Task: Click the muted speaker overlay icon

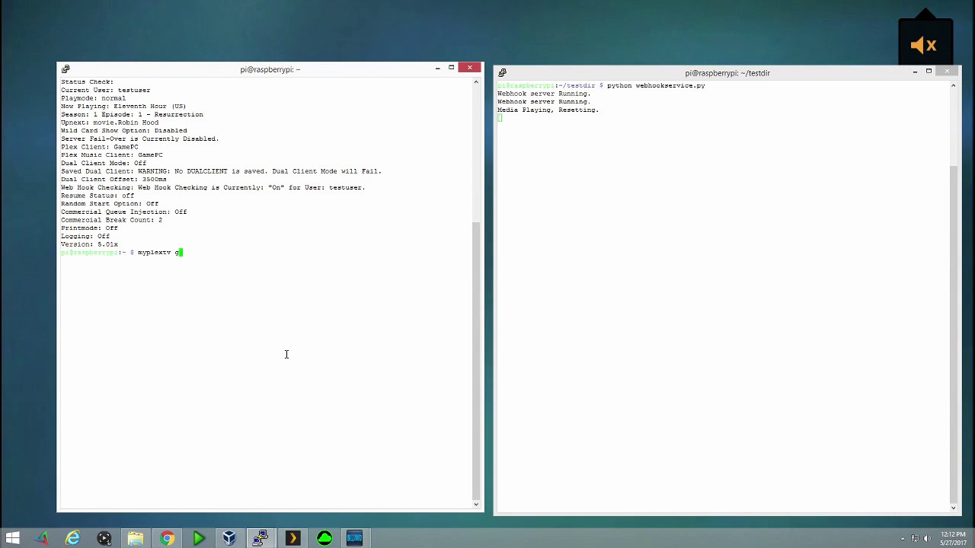Action: (x=925, y=46)
